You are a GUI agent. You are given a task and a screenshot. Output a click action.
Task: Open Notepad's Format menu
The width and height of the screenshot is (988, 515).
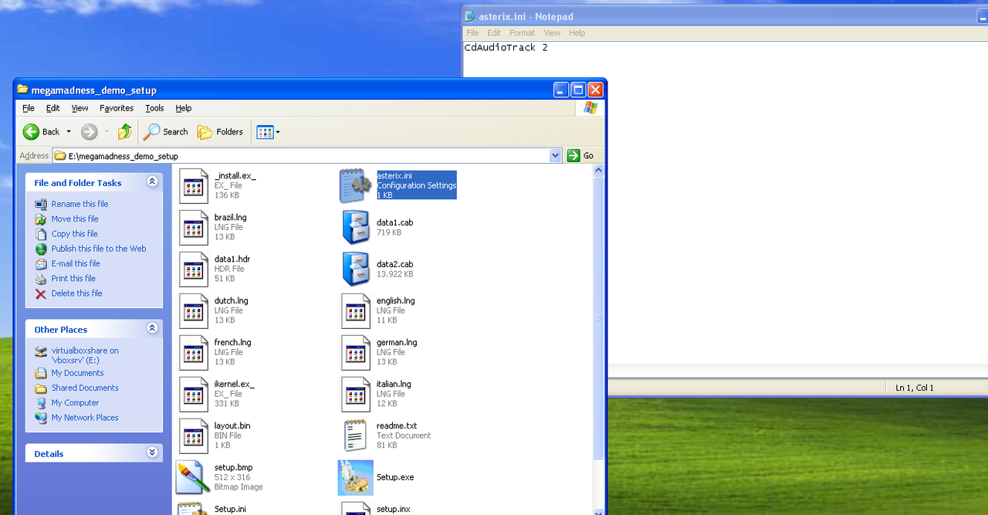522,33
